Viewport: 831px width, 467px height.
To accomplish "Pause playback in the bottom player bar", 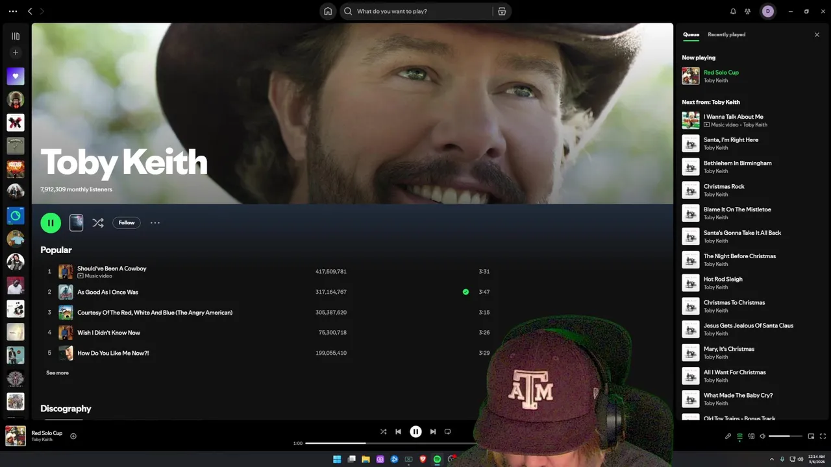I will (x=415, y=431).
